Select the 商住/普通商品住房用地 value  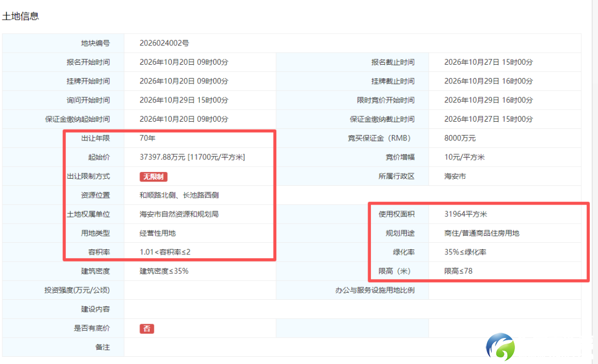(482, 233)
